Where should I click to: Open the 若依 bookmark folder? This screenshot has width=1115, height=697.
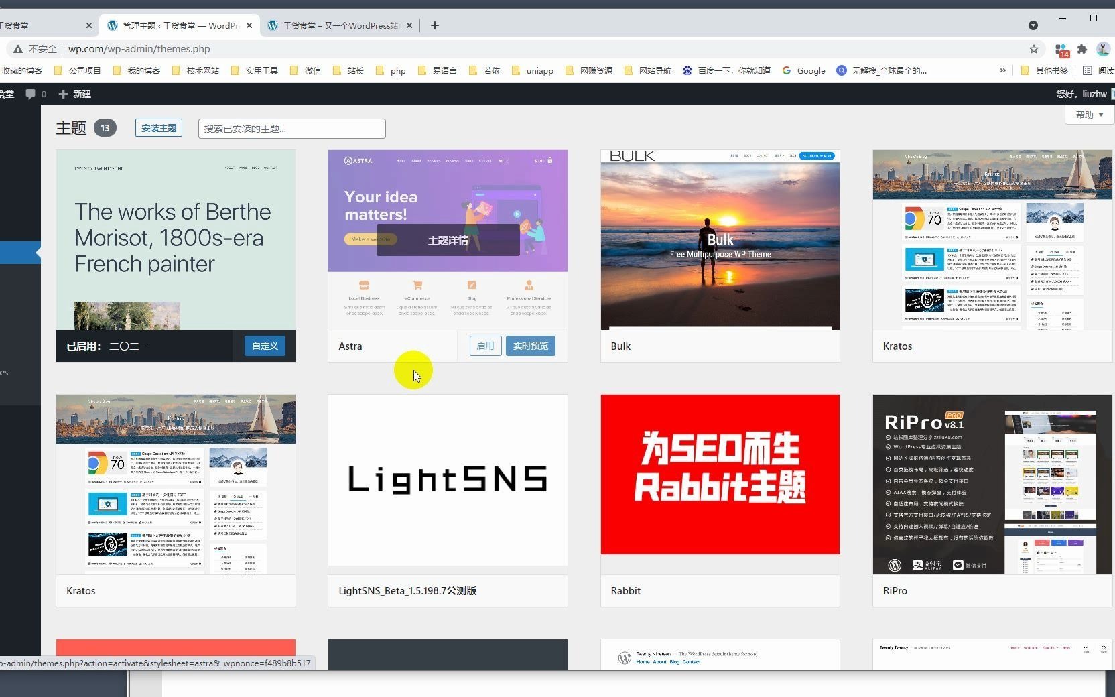click(x=484, y=70)
